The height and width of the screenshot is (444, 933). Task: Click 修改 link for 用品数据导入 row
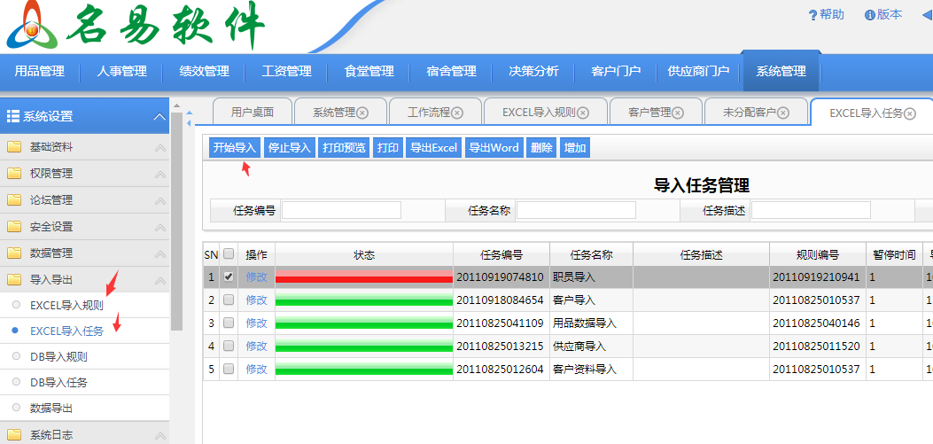(x=256, y=323)
